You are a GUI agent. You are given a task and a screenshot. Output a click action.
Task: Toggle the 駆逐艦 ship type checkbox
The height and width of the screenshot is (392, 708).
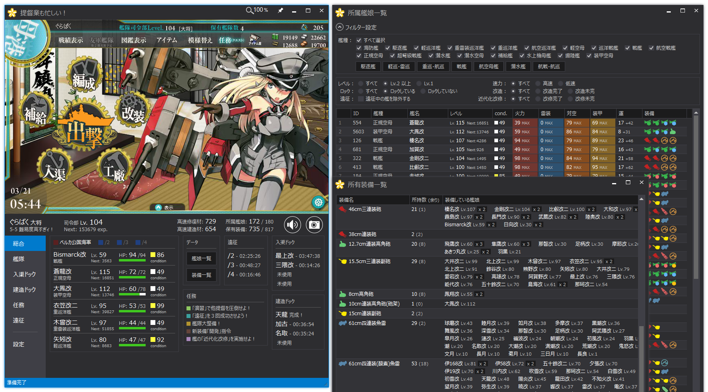(387, 48)
